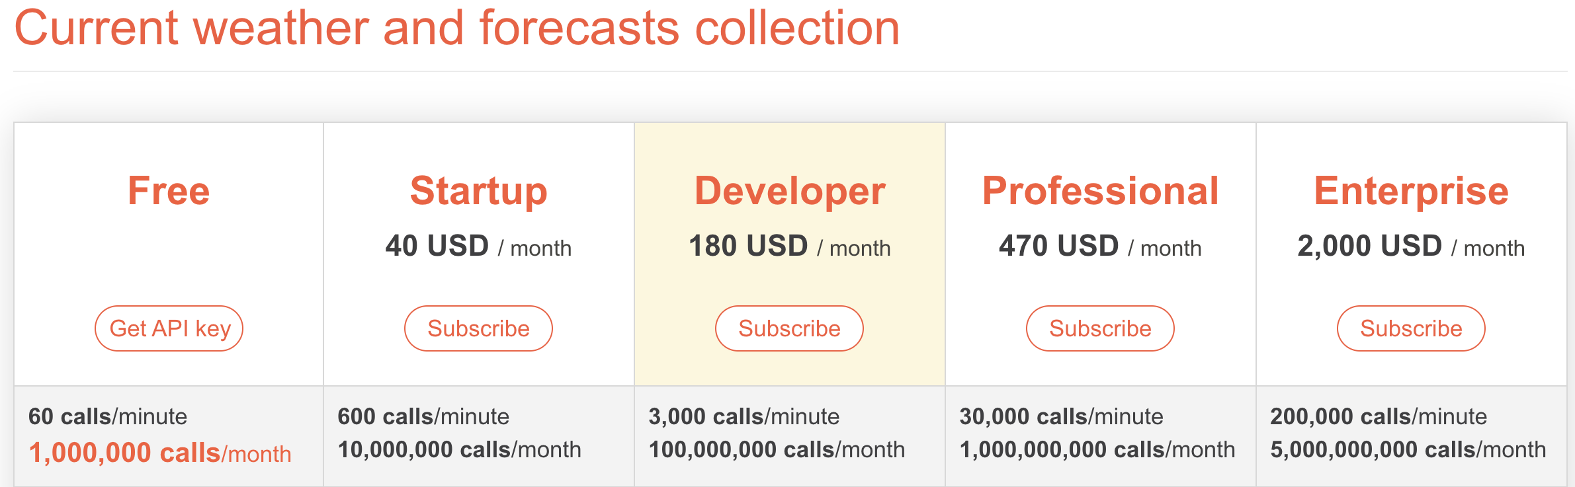The height and width of the screenshot is (487, 1575).
Task: Click the 470 USD / month price
Action: tap(1100, 246)
